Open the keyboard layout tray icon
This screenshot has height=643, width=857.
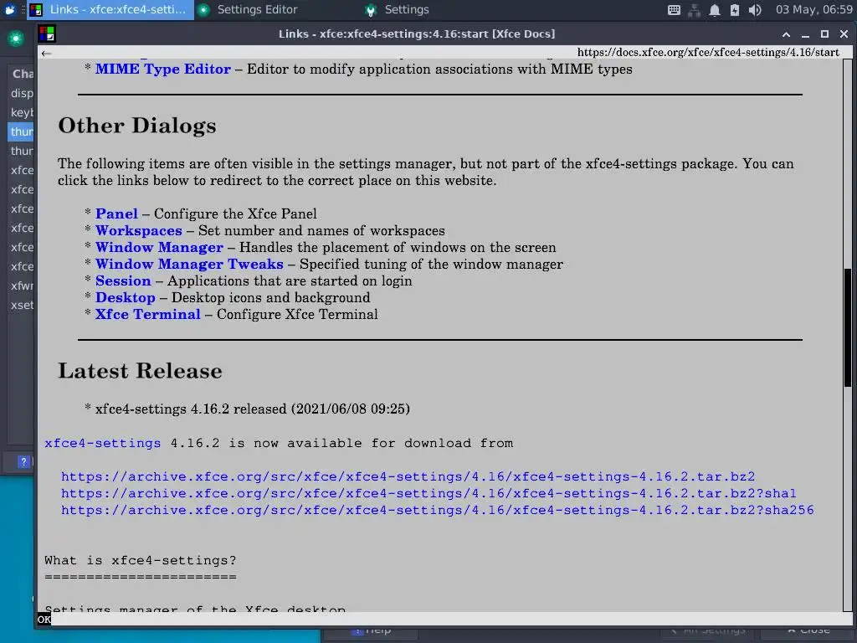[x=674, y=10]
